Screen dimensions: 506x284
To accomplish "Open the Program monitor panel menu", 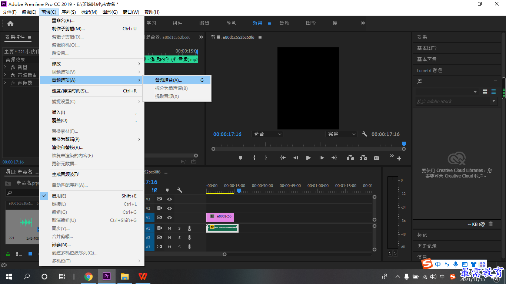I will coord(260,37).
